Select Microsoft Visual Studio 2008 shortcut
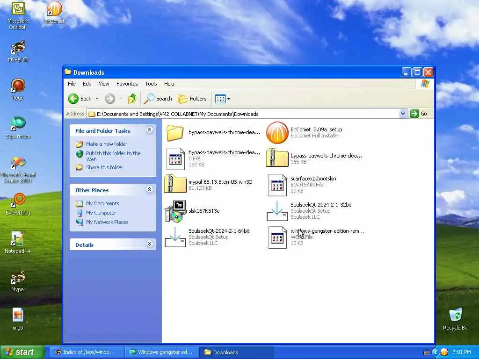 [x=18, y=169]
